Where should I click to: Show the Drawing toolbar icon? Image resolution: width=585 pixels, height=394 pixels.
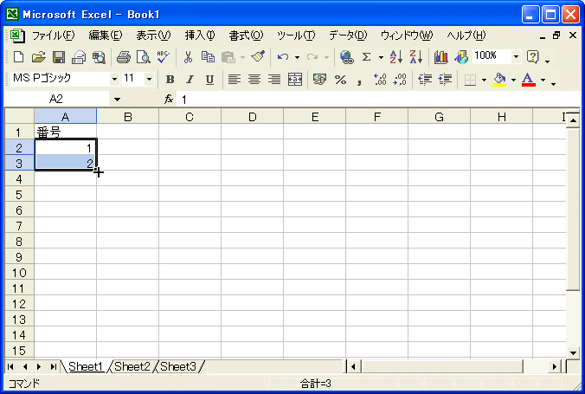tap(460, 57)
